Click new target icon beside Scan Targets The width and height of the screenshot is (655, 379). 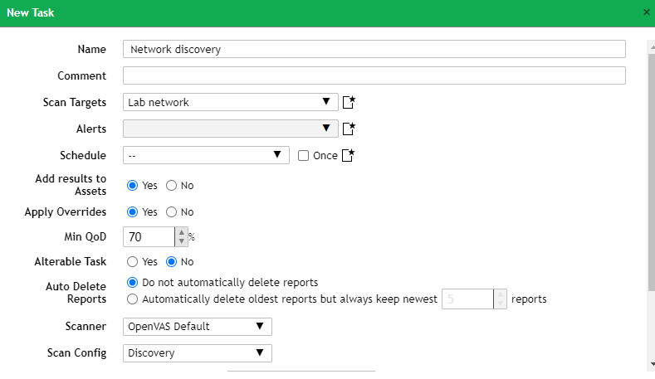coord(349,103)
